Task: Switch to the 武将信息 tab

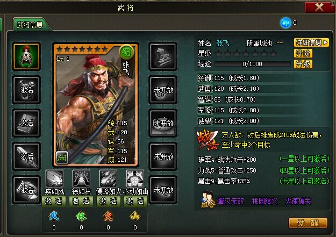Action: coord(30,25)
